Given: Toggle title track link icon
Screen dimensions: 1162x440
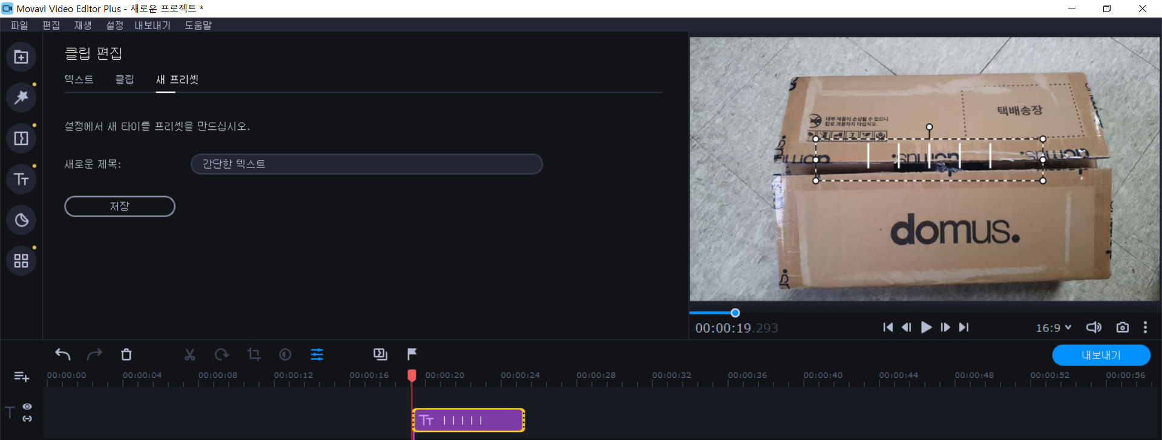Looking at the screenshot, I should pos(27,418).
